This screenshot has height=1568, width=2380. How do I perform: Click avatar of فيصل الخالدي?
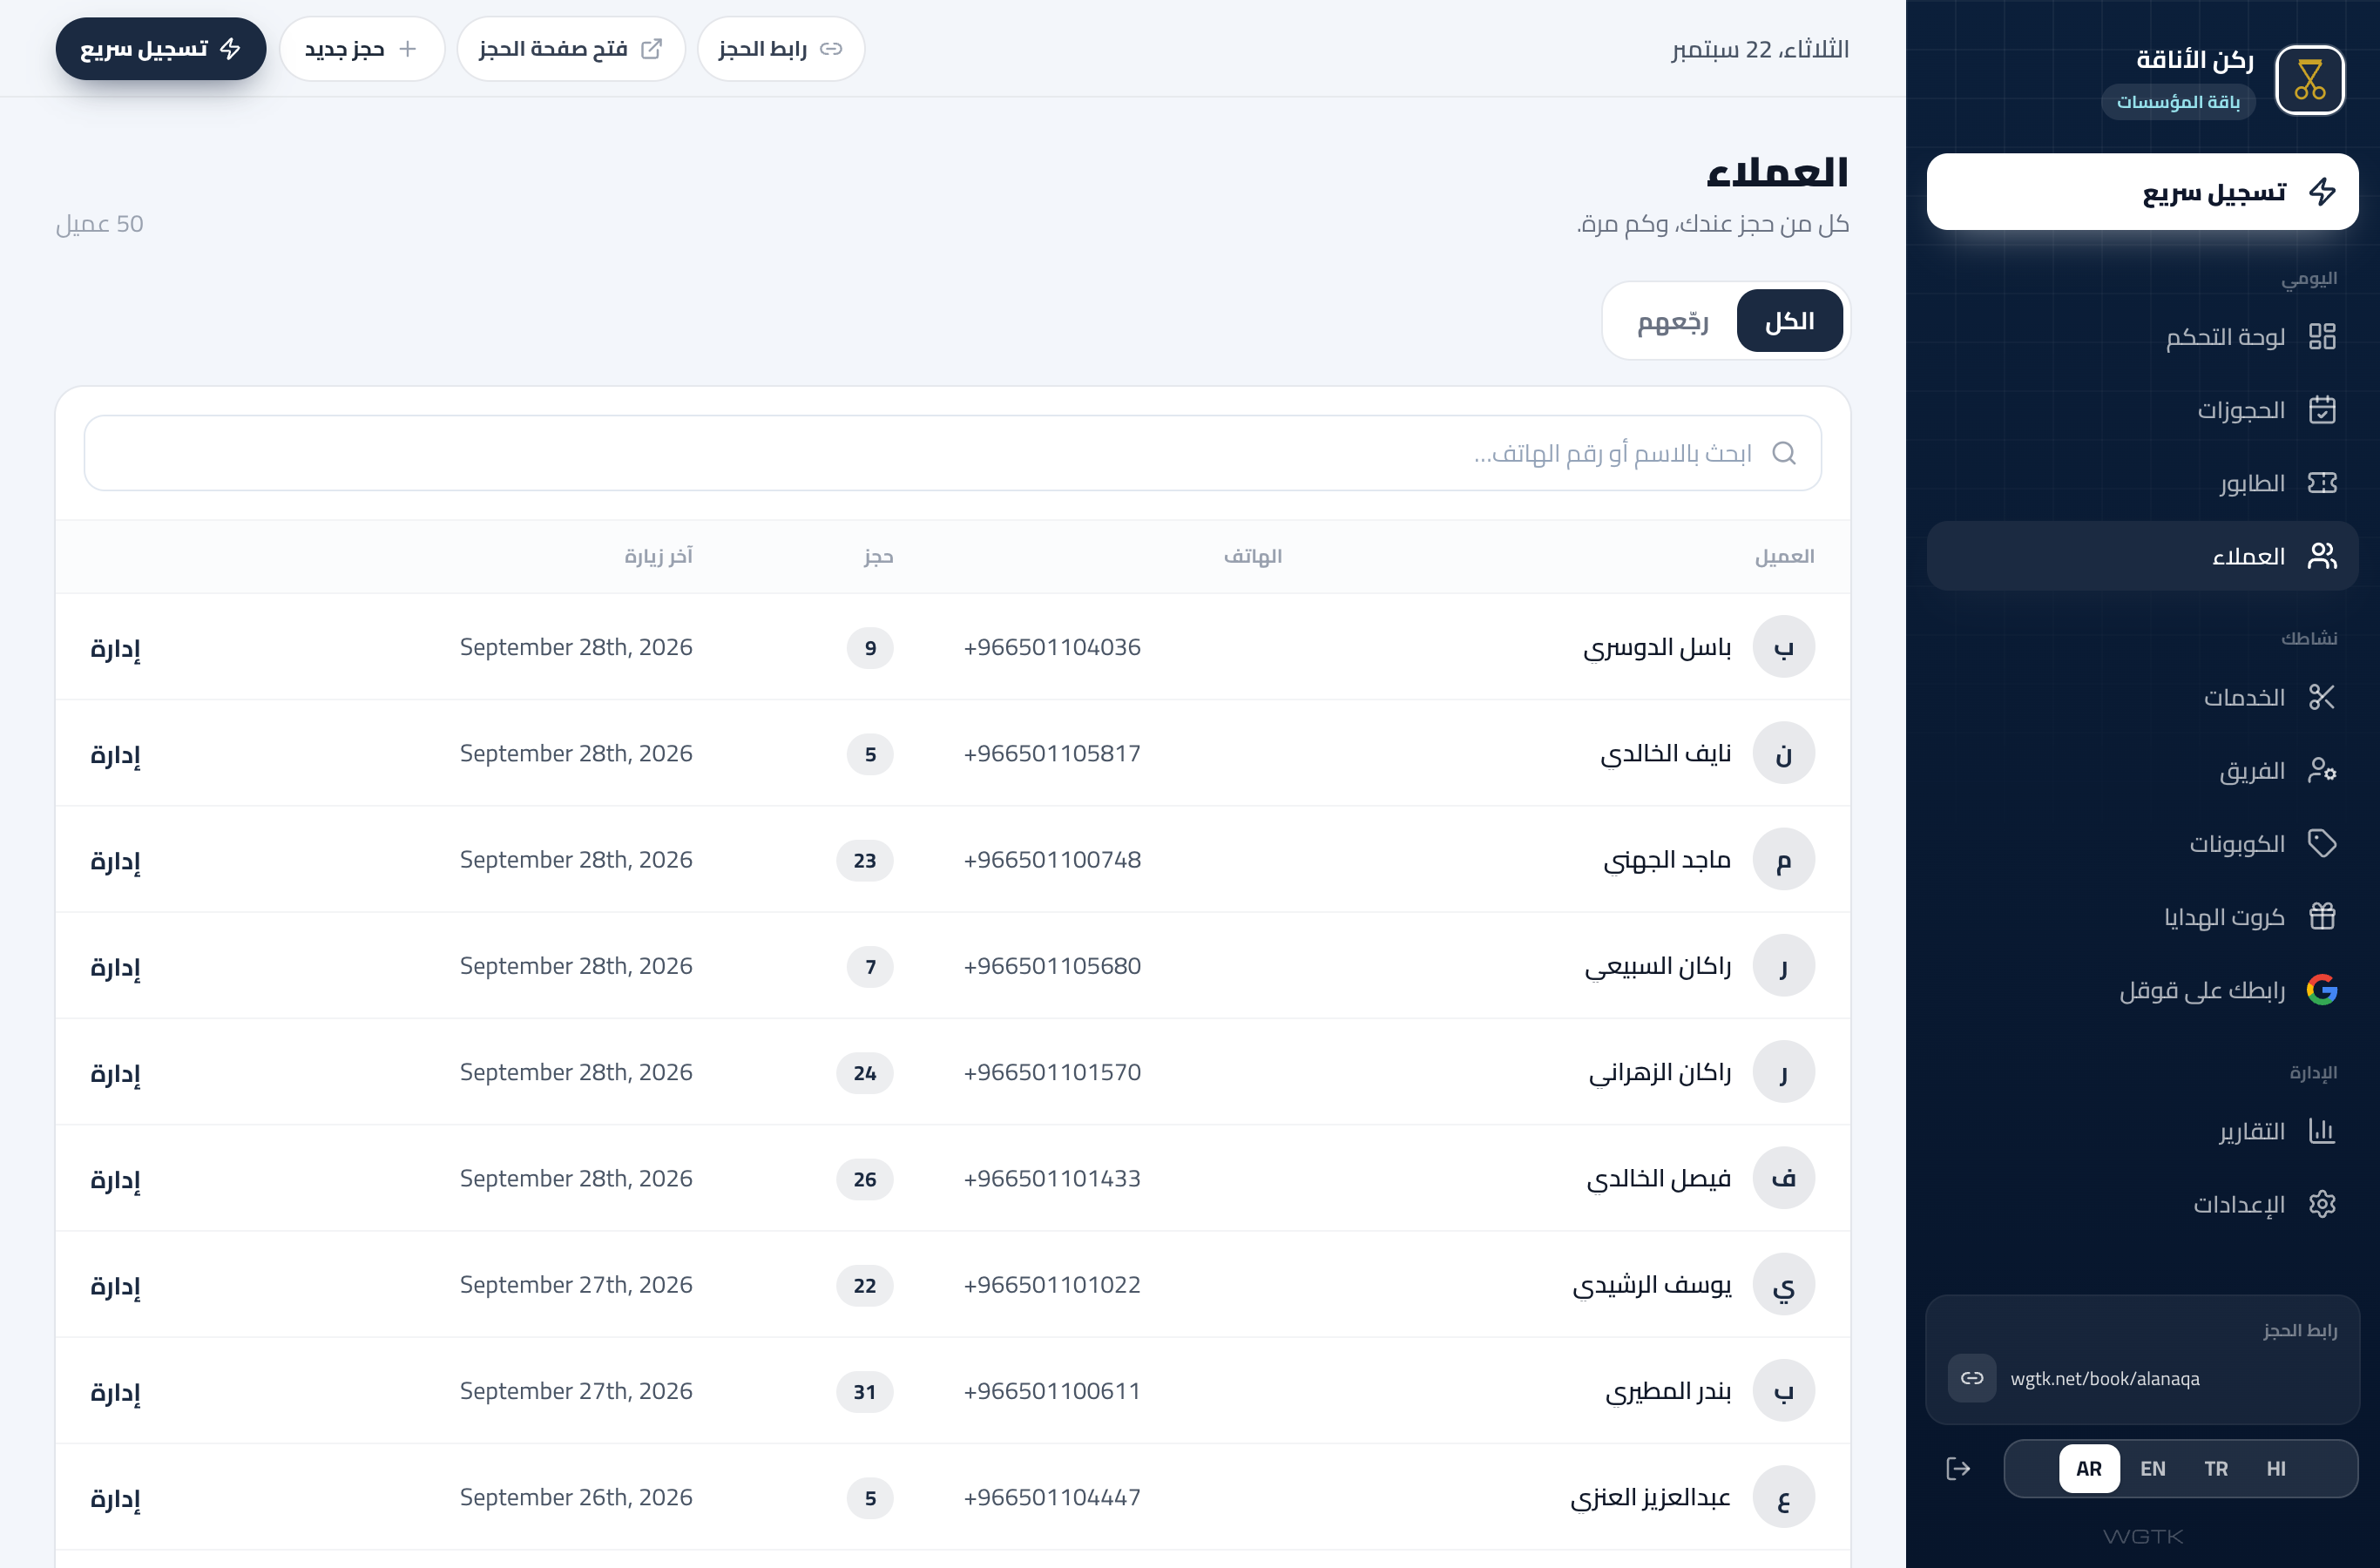(1784, 1178)
